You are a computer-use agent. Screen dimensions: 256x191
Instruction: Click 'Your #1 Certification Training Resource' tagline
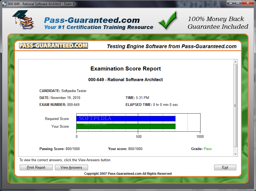[x=99, y=27]
